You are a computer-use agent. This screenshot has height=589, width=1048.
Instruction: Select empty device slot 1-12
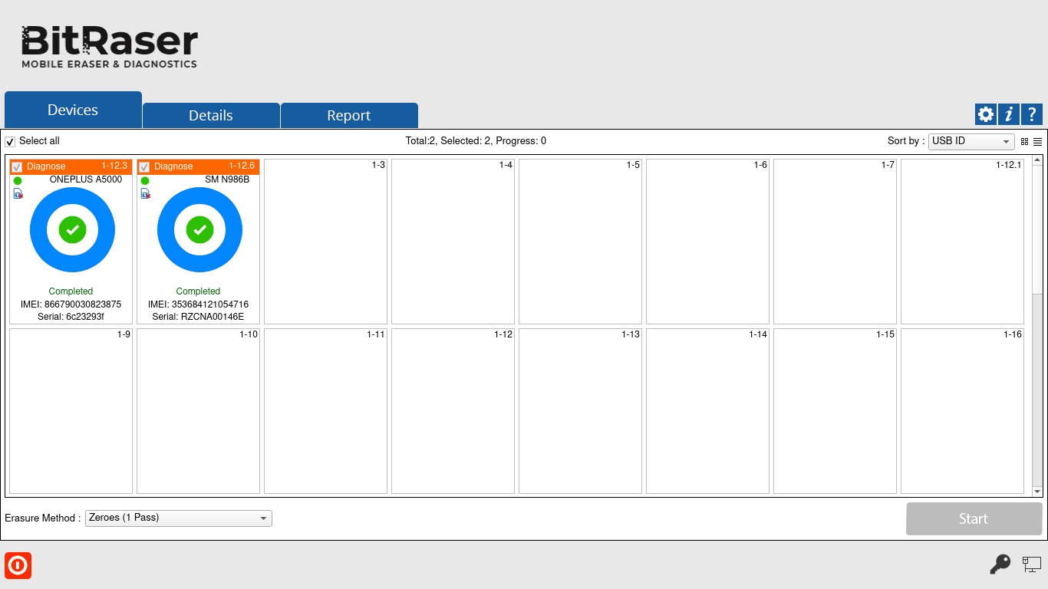(x=453, y=411)
